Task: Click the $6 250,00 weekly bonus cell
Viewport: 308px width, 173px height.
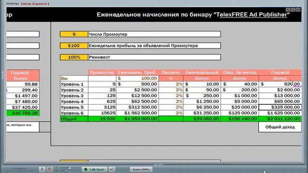Action: click(202, 107)
